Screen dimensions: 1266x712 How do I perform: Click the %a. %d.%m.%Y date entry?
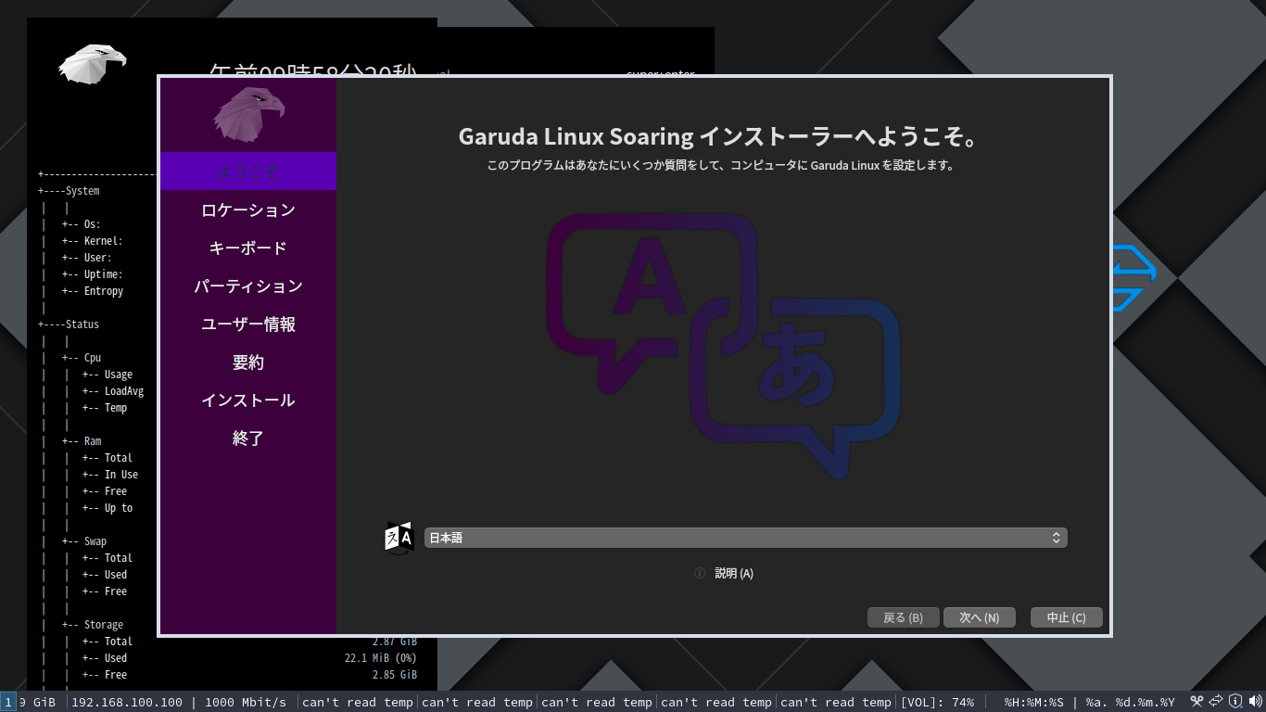[1130, 702]
